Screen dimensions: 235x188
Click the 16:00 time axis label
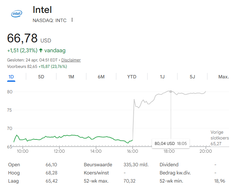(133, 151)
